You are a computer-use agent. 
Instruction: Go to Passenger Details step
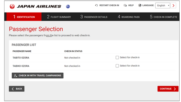pos(94,17)
